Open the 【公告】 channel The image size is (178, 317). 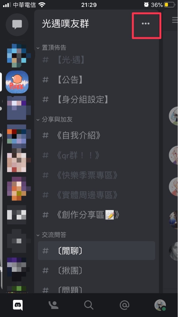pos(96,80)
